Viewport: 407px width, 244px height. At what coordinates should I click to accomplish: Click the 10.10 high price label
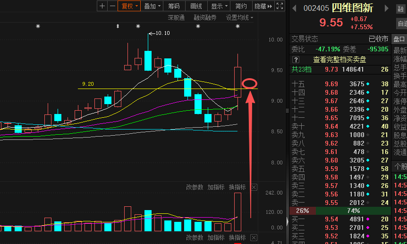pyautogui.click(x=163, y=33)
